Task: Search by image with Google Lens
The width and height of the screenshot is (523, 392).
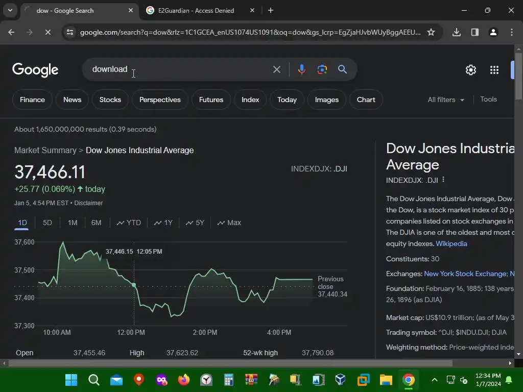Action: pos(322,69)
